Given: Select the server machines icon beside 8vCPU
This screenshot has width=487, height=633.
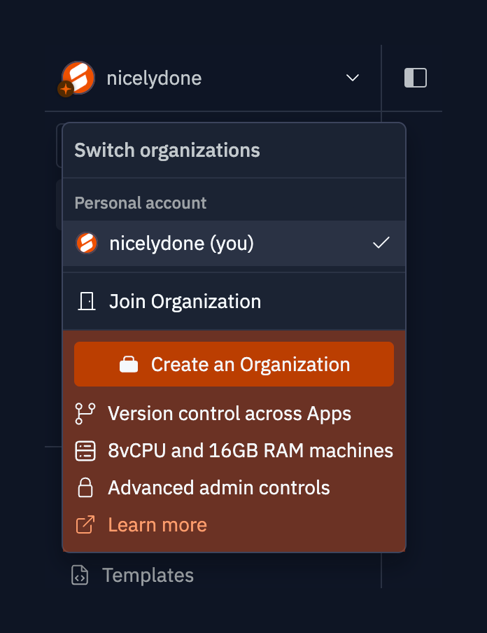Looking at the screenshot, I should coord(85,450).
